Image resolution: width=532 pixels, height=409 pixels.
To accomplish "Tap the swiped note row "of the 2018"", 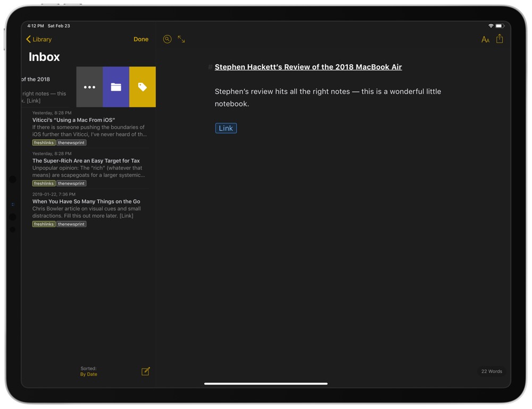I will point(48,87).
